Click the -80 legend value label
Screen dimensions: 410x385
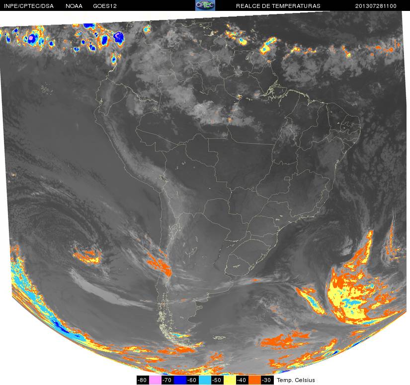pos(143,380)
